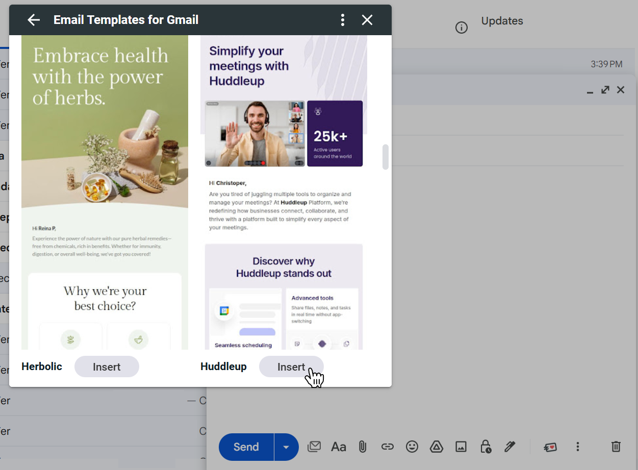
Task: Insert the Huddleup template
Action: [x=291, y=367]
